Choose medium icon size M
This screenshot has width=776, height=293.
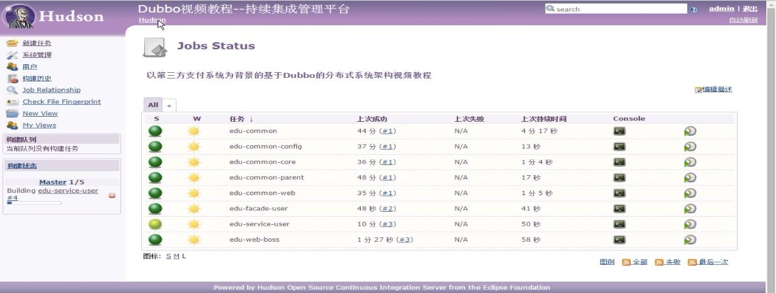pyautogui.click(x=176, y=257)
